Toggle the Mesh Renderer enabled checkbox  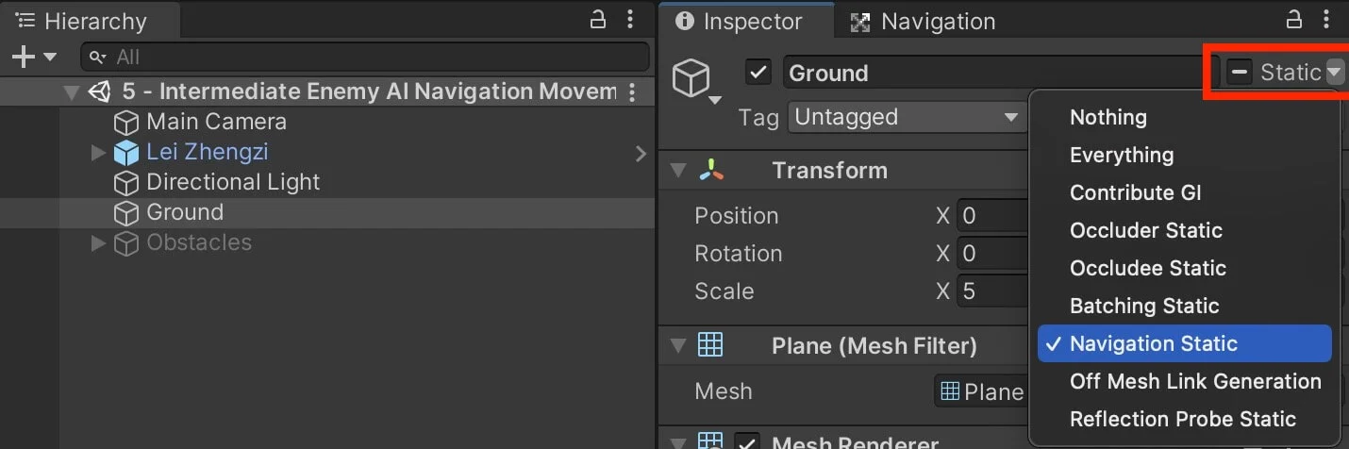[748, 442]
